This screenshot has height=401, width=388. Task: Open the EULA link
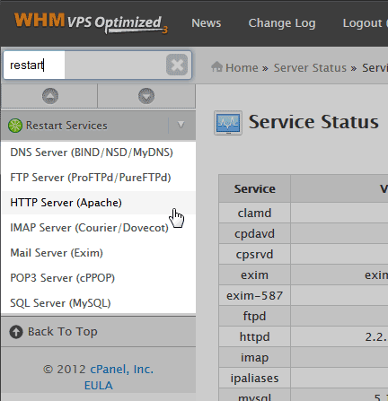(x=99, y=386)
